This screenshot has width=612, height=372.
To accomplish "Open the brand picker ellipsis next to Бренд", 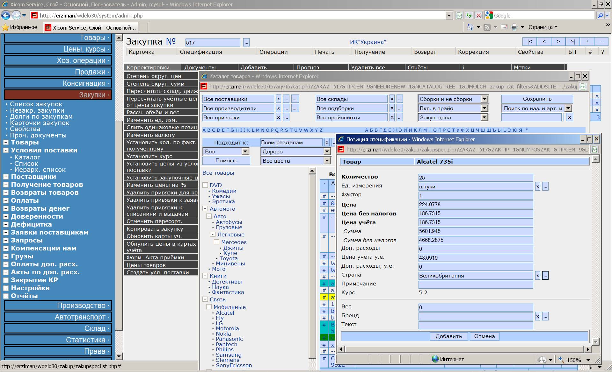I will coord(545,316).
